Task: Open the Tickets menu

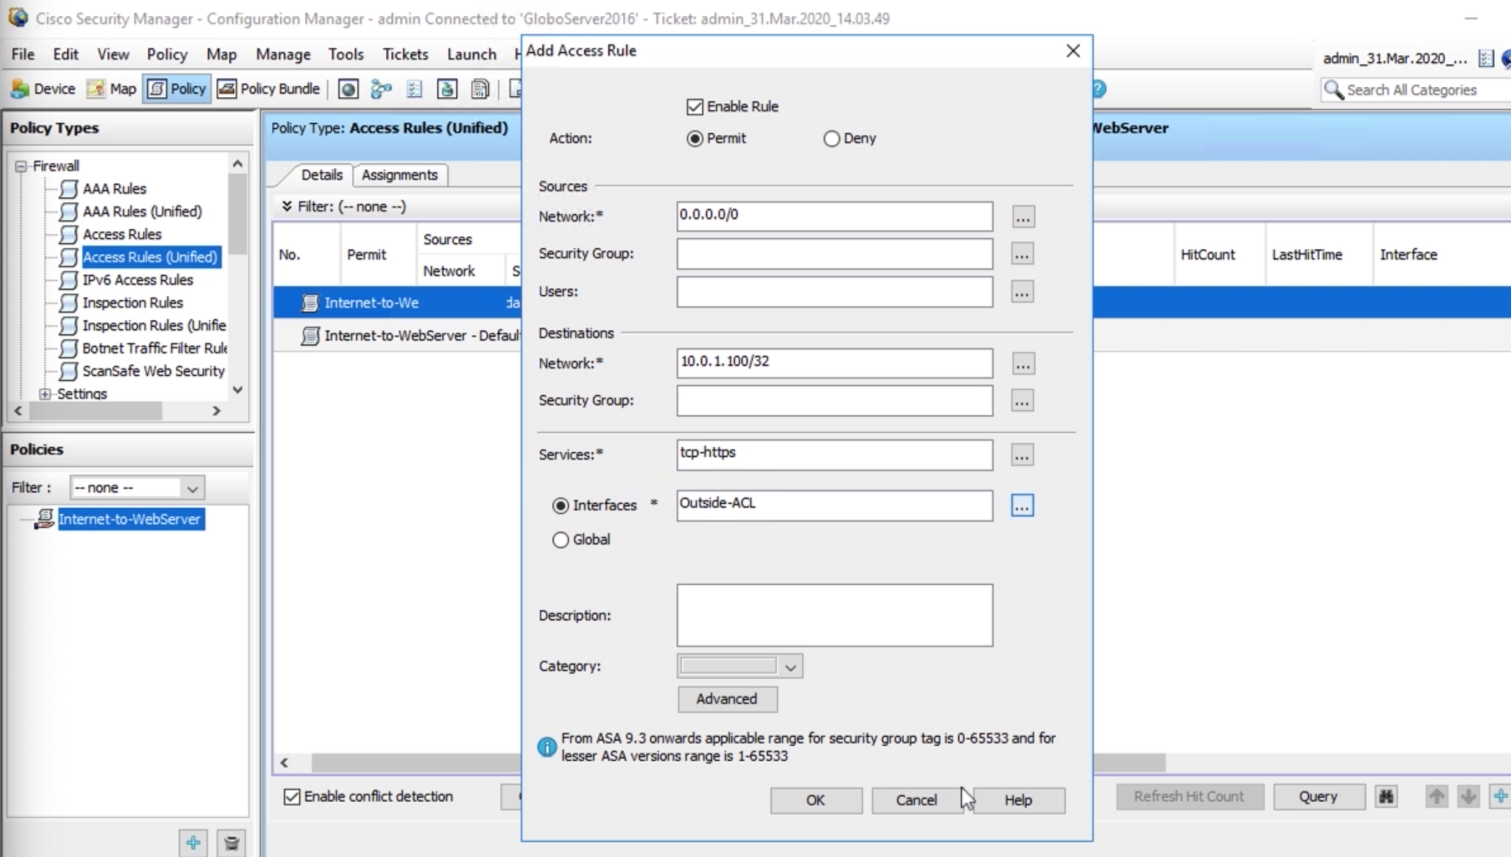Action: tap(406, 54)
